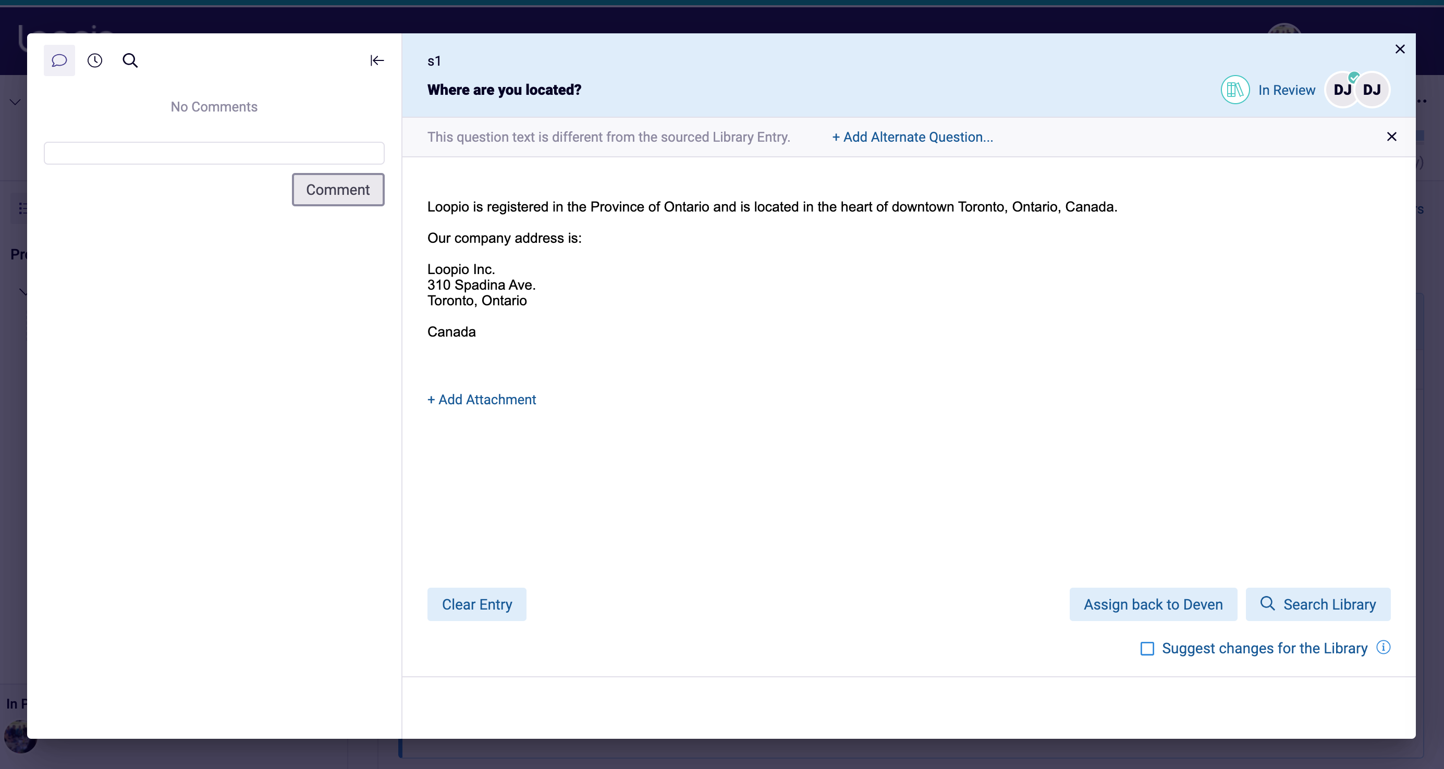Click the Our company address is: line

pyautogui.click(x=505, y=238)
